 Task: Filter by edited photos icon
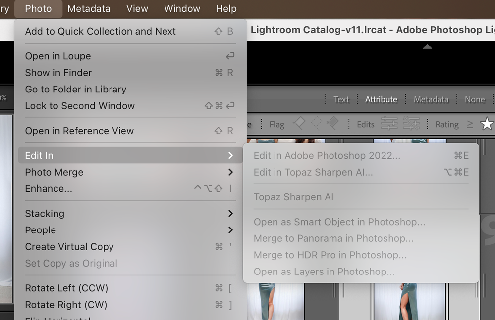[389, 124]
